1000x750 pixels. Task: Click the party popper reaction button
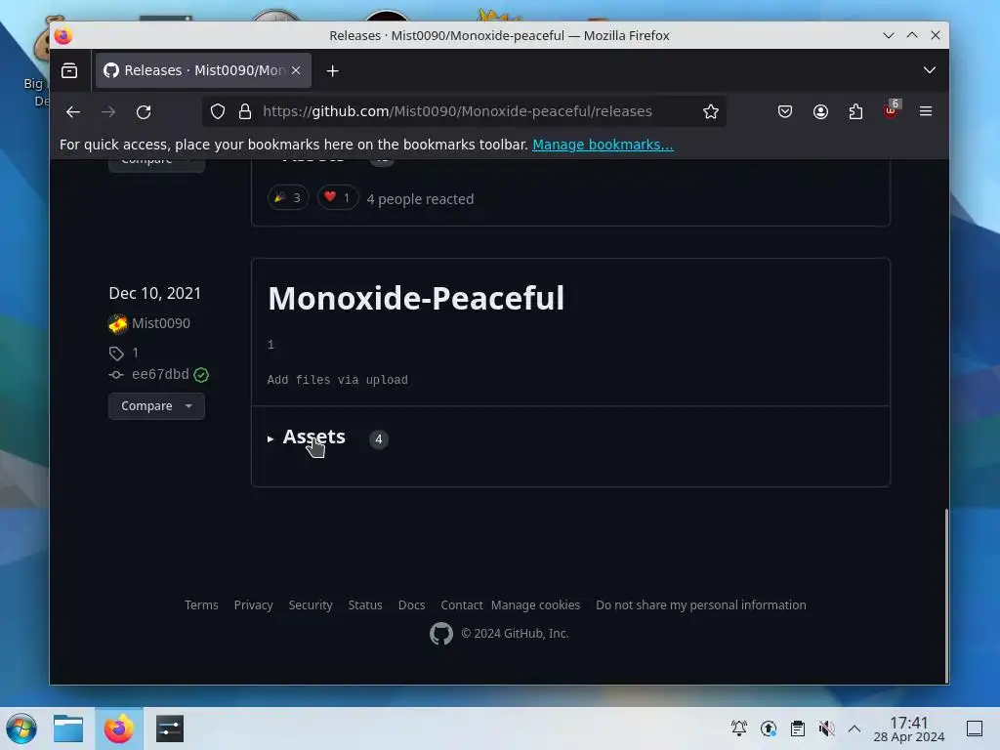288,197
